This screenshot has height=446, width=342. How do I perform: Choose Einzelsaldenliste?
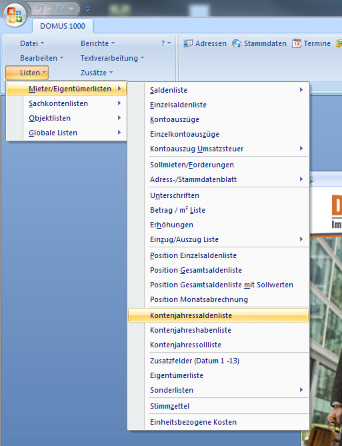coord(218,105)
